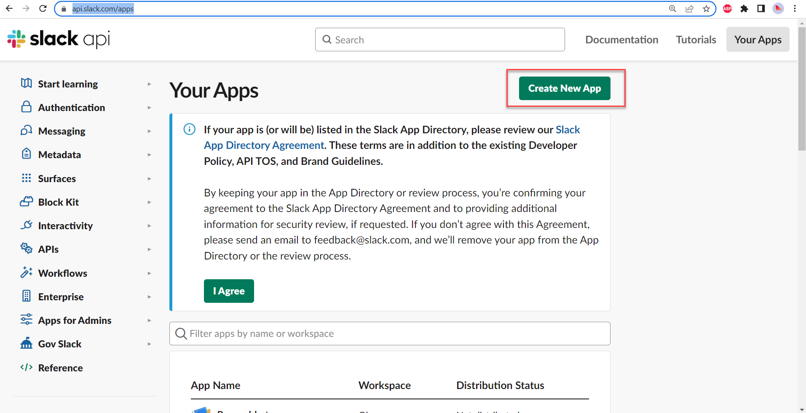The height and width of the screenshot is (413, 806).
Task: Expand Apps for Admins section arrow
Action: coord(149,320)
